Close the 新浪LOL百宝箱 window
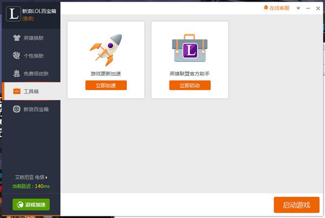Viewport: 325px width, 218px height. (317, 8)
